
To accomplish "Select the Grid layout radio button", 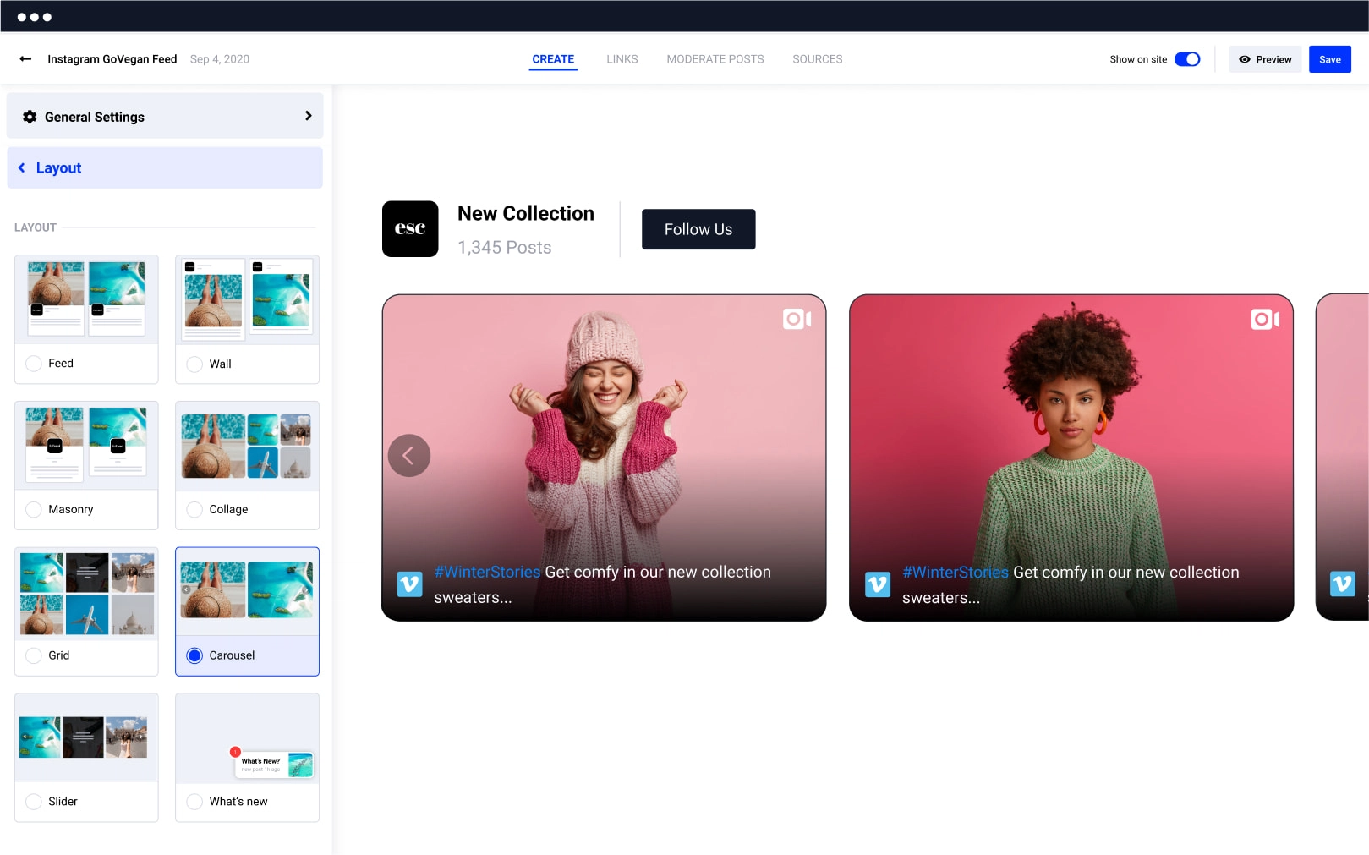I will (34, 655).
